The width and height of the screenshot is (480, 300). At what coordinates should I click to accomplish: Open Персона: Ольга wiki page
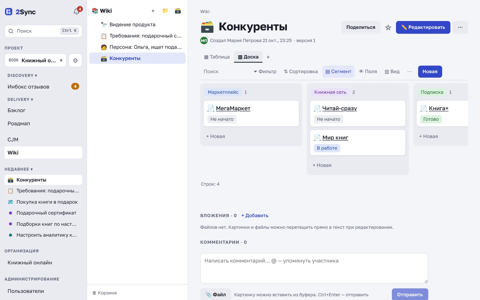tap(137, 47)
